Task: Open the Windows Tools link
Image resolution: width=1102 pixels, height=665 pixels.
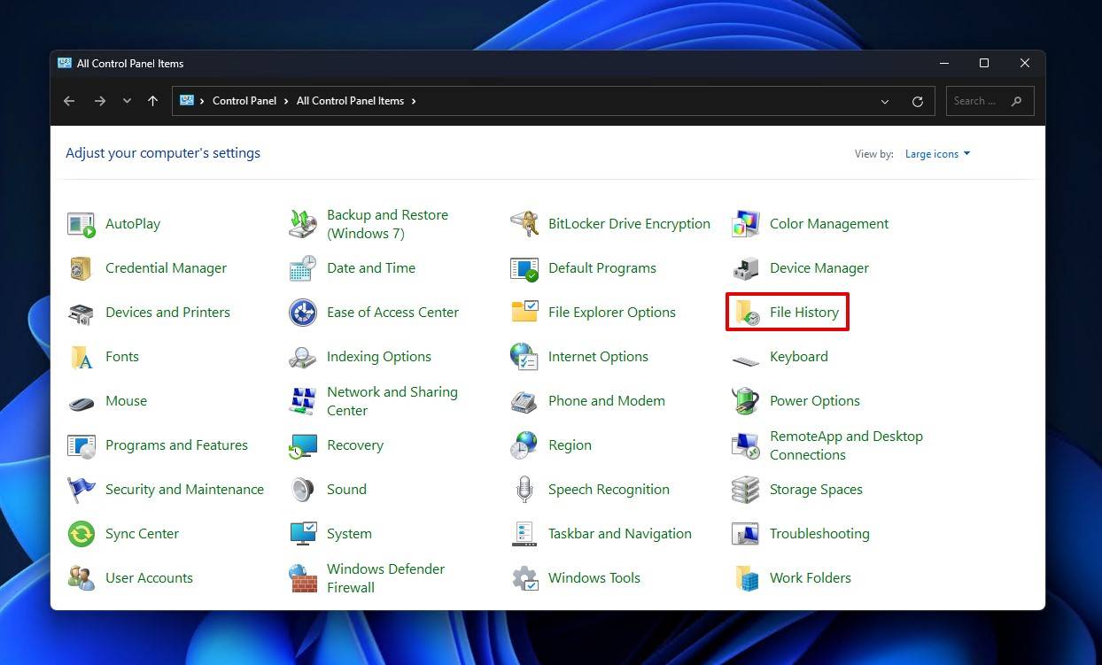Action: coord(594,578)
